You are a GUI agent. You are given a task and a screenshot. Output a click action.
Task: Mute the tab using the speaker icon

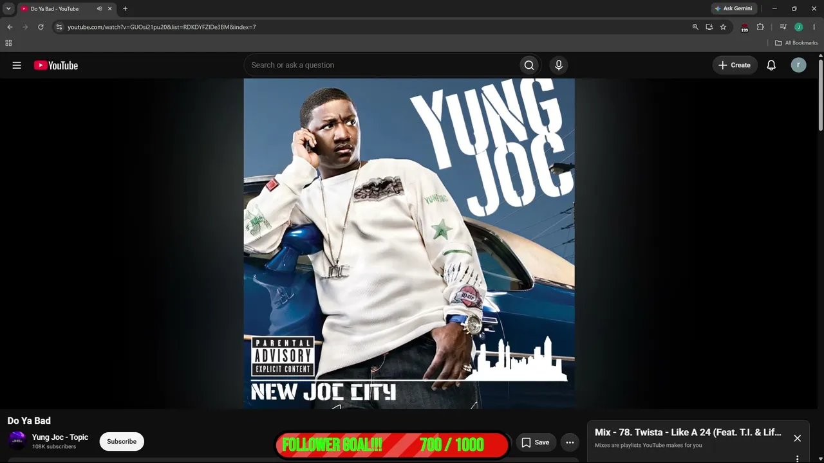(99, 9)
